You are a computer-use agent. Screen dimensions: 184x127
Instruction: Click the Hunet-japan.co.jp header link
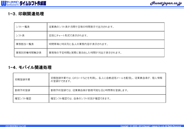pyautogui.click(x=166, y=3)
